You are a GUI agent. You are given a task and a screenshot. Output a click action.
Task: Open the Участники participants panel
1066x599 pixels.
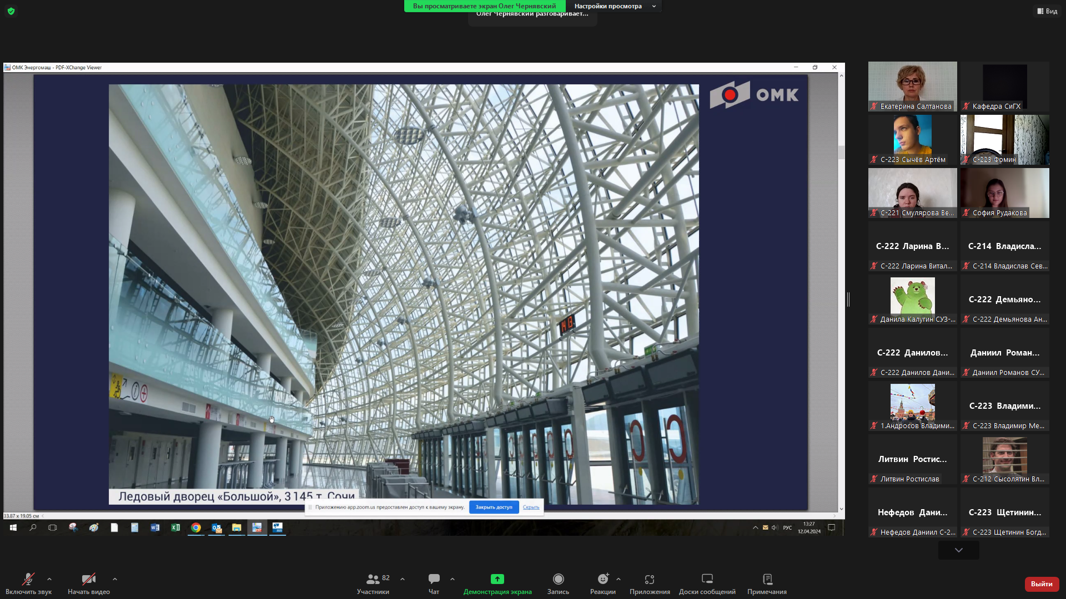pyautogui.click(x=373, y=583)
